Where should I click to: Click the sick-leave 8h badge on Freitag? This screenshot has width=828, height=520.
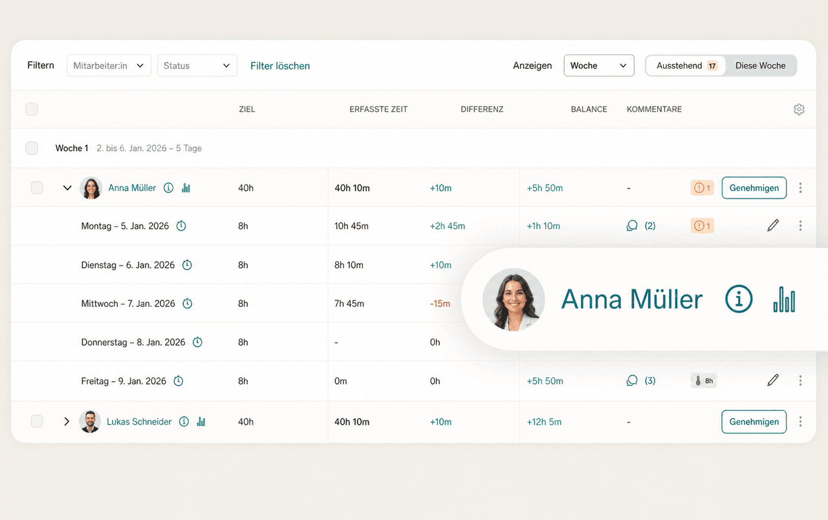click(704, 381)
